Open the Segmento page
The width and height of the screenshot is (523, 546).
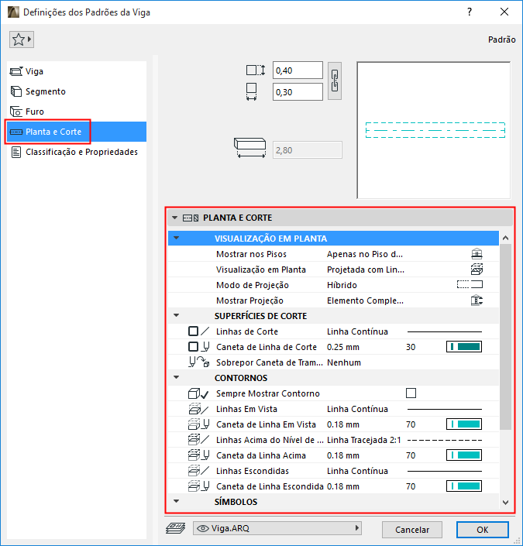77,91
